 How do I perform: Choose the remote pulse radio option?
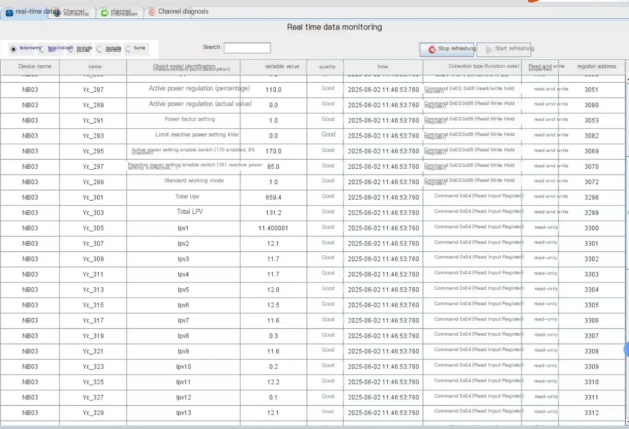(x=71, y=49)
